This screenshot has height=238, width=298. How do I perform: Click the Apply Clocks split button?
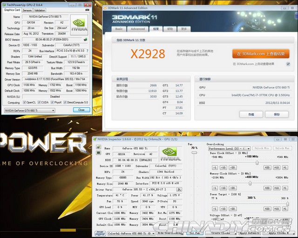278,233
